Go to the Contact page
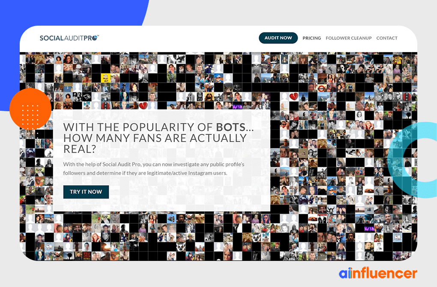This screenshot has width=437, height=287. pos(387,38)
